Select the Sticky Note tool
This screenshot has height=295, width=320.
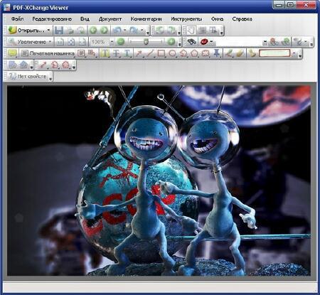pyautogui.click(x=12, y=53)
